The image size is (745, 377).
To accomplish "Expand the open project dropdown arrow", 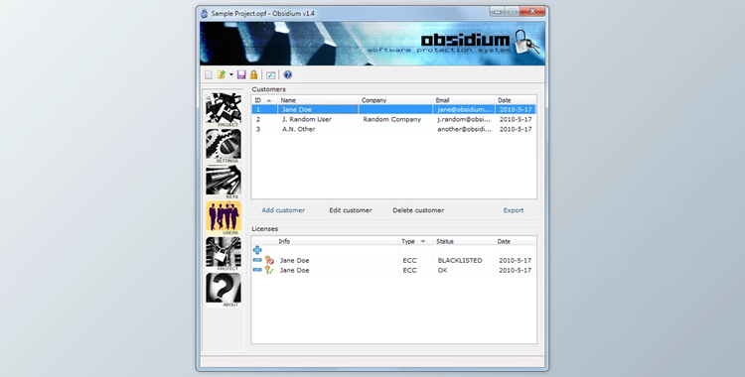I will pos(231,75).
